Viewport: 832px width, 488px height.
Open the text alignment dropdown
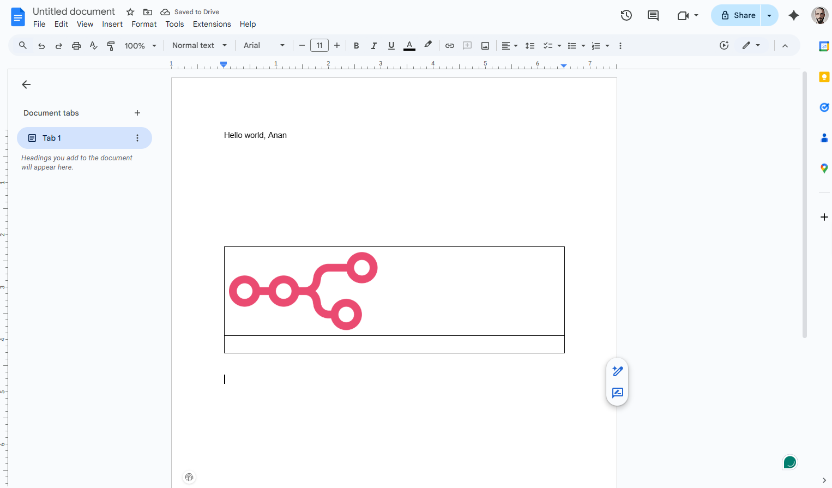pos(510,46)
